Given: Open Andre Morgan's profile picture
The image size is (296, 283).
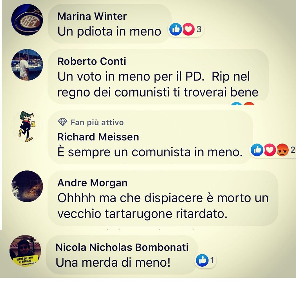Looking at the screenshot, I should coord(27,186).
